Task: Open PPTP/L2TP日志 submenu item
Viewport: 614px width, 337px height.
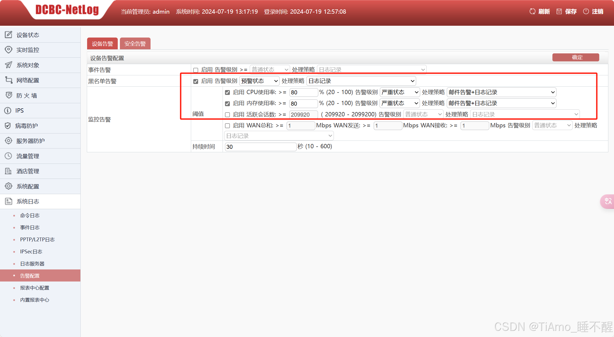Action: (37, 239)
